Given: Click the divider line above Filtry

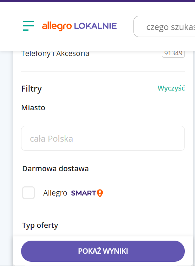Looking at the screenshot, I should click(x=103, y=72).
